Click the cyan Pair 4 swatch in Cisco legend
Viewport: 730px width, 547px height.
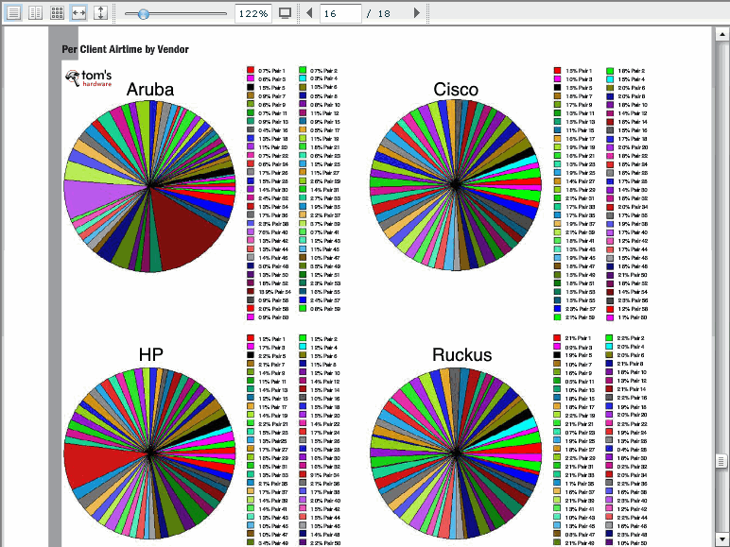pos(610,79)
